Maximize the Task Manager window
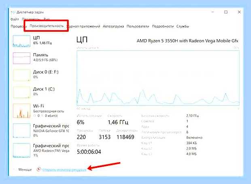Screen dimensions: 251x184 coord(226,12)
